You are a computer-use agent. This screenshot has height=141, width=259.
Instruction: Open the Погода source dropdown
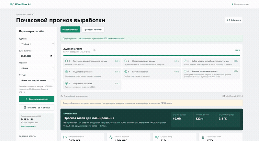coord(37,80)
